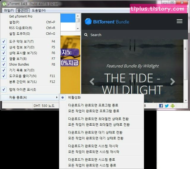Click the µTorrent title bar icon
The image size is (190, 169).
point(4,4)
